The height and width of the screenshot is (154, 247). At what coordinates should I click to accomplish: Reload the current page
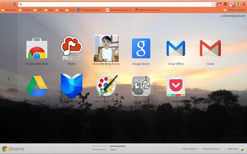[15, 4]
